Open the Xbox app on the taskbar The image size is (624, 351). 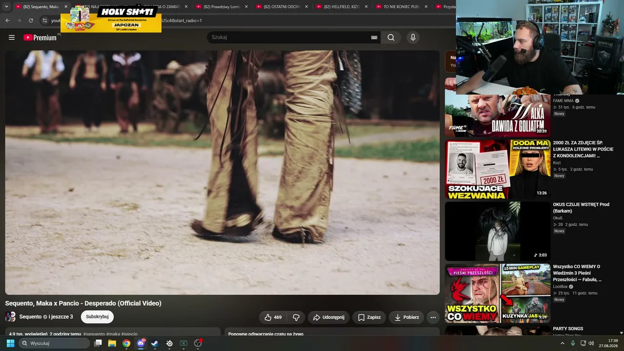click(183, 343)
